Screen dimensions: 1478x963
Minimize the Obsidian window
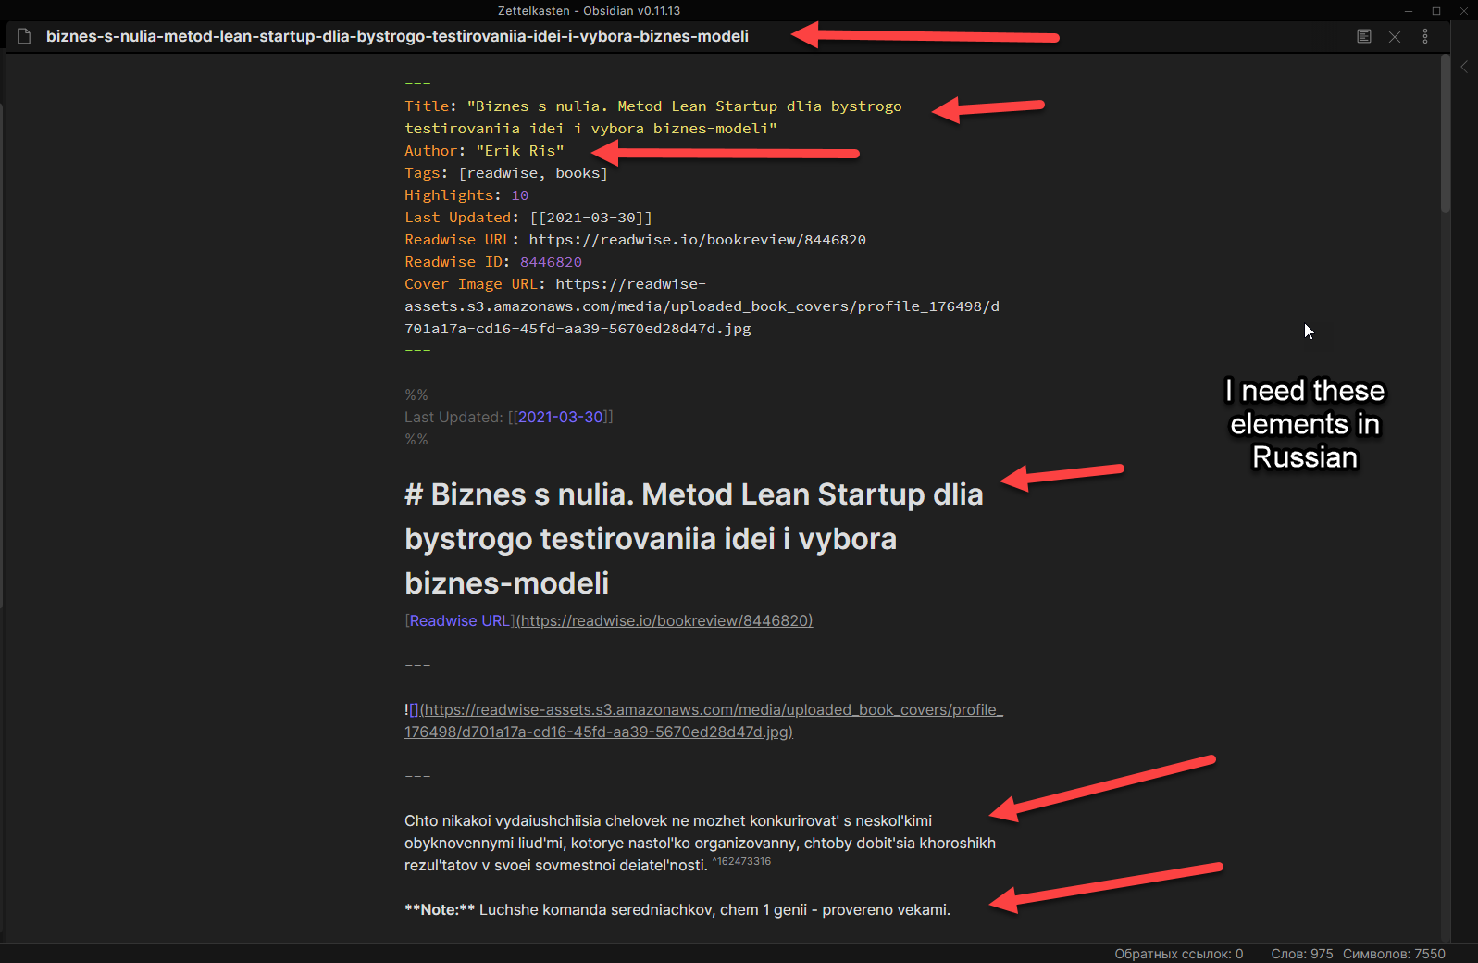click(1409, 11)
